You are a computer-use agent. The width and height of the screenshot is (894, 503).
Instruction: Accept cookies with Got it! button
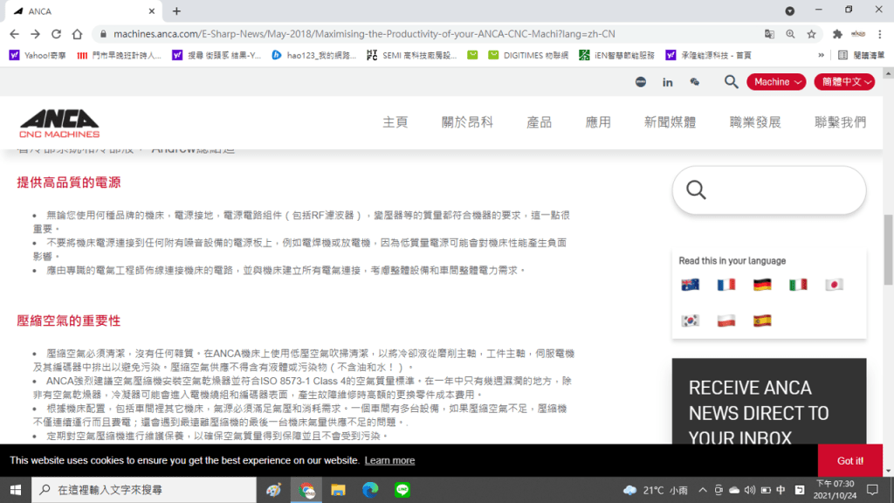pyautogui.click(x=849, y=460)
